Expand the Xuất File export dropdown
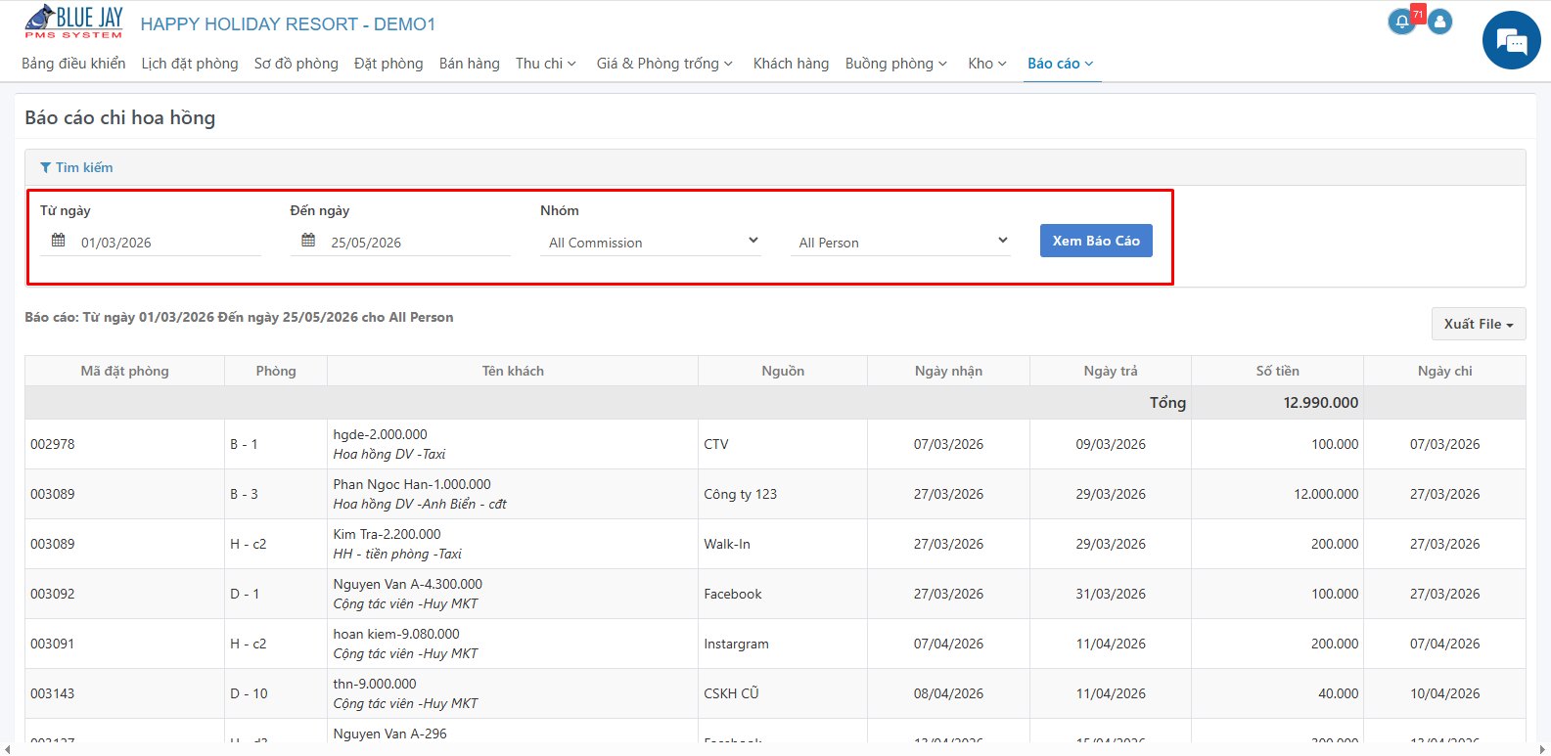 [1479, 324]
